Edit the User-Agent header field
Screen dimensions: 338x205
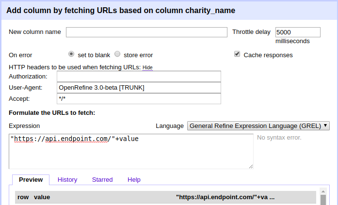click(139, 88)
